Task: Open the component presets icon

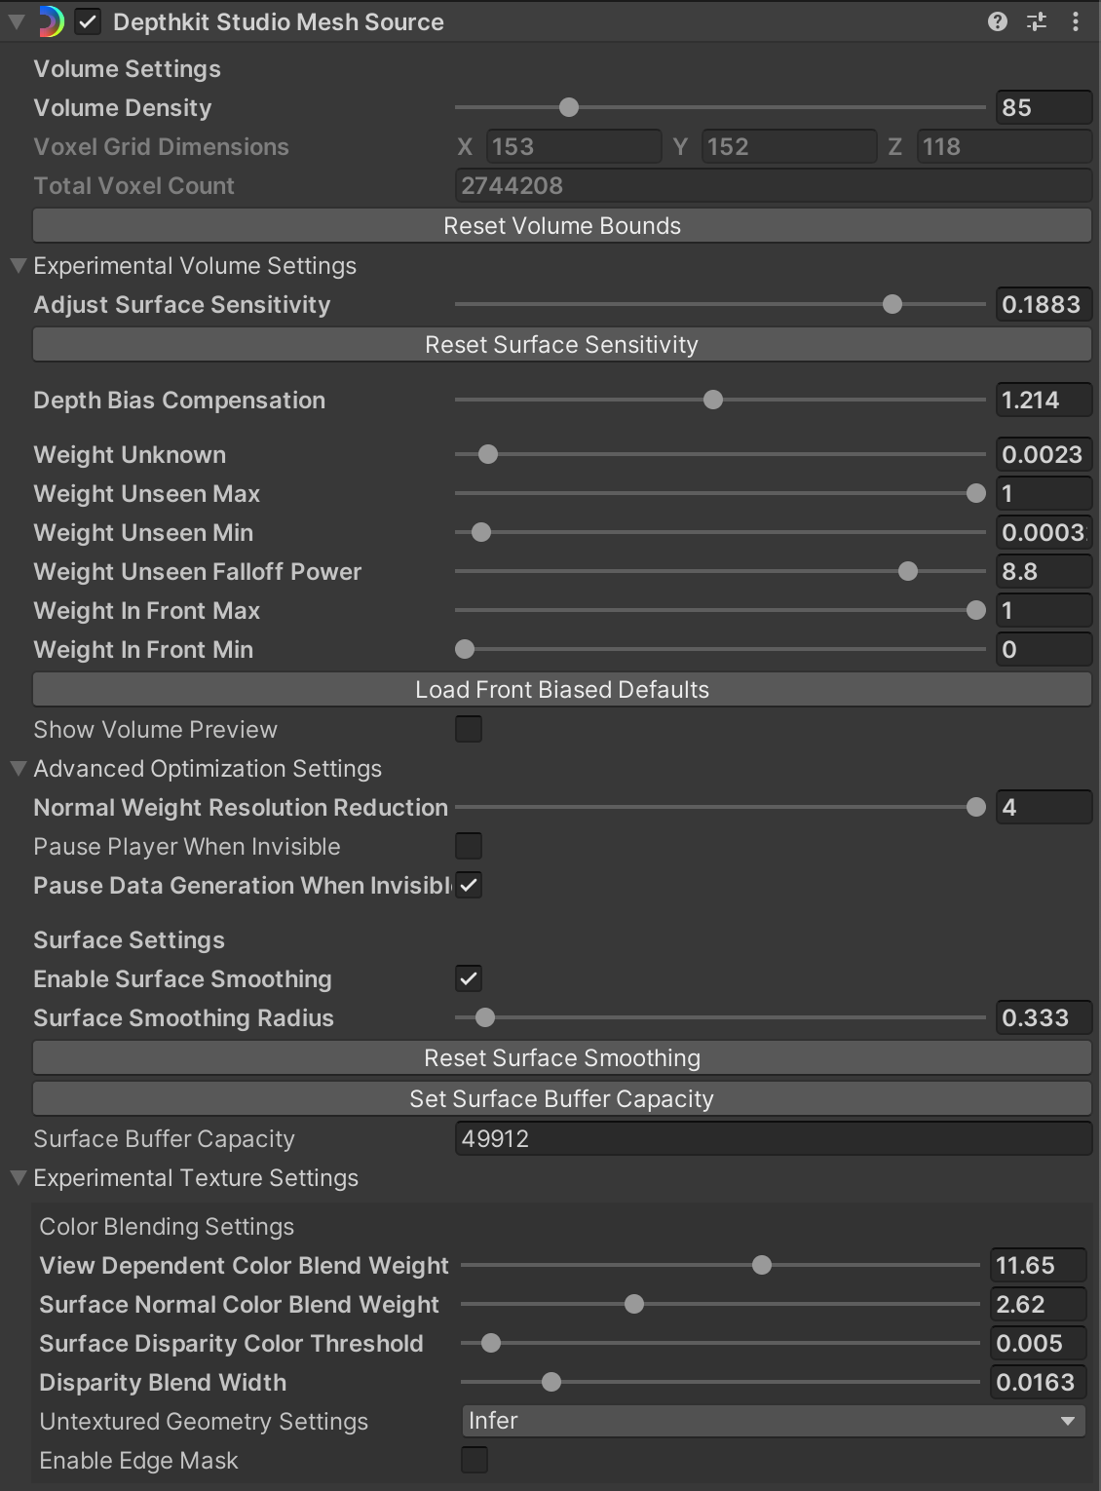Action: pyautogui.click(x=1037, y=21)
